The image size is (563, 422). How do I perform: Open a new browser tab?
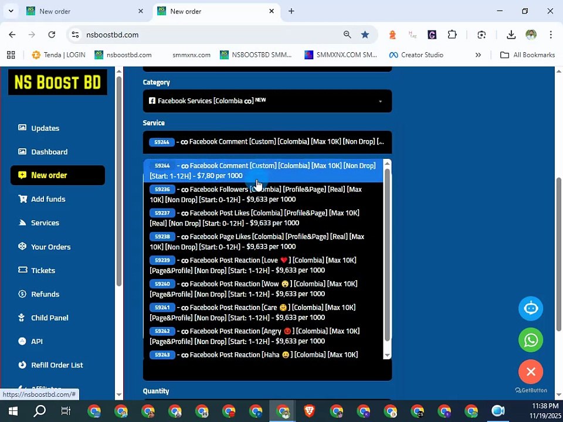pyautogui.click(x=291, y=11)
